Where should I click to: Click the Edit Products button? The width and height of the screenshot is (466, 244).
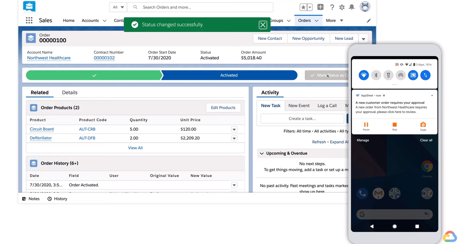223,108
